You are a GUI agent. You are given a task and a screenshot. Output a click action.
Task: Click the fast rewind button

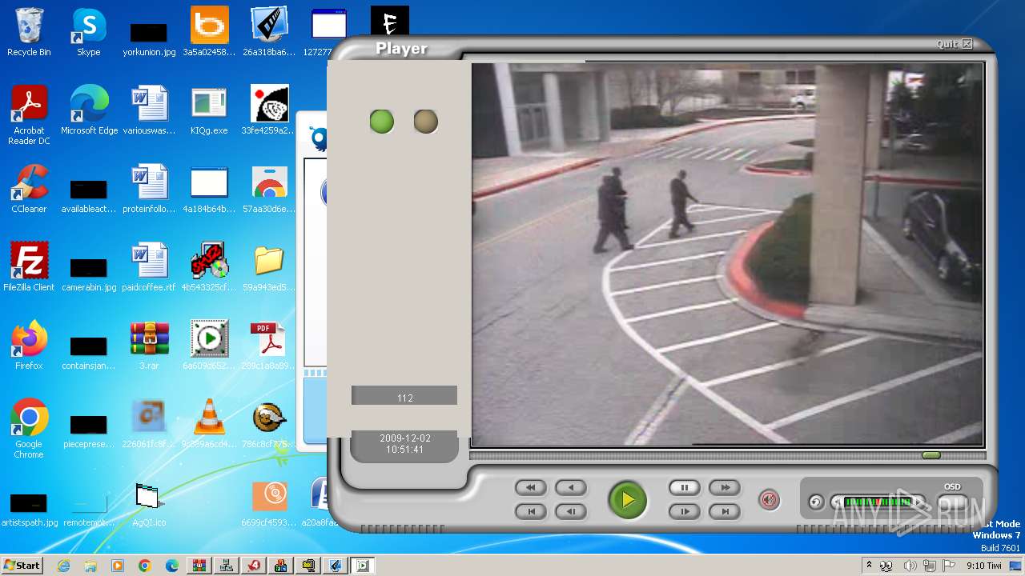(531, 487)
